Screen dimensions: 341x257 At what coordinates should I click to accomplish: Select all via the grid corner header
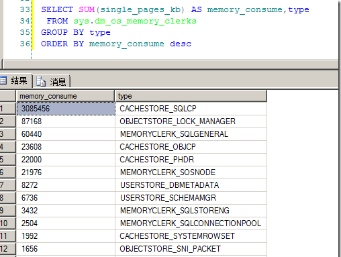pyautogui.click(x=7, y=96)
